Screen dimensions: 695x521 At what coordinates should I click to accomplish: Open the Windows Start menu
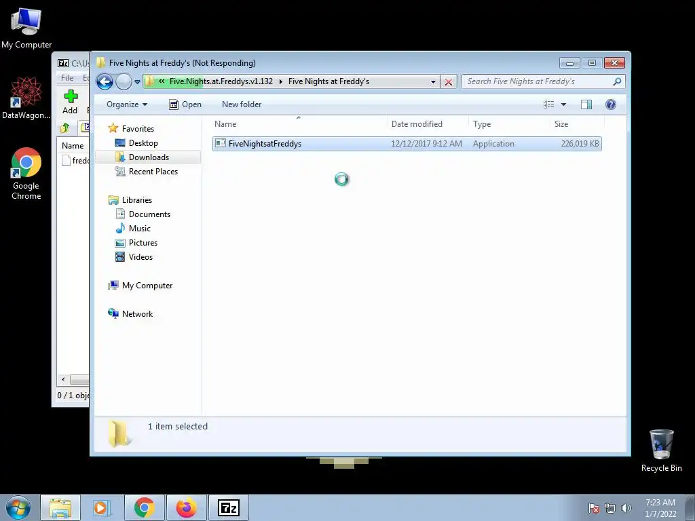click(x=18, y=507)
